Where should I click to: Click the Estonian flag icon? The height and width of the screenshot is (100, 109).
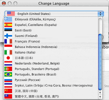[x=8, y=30]
